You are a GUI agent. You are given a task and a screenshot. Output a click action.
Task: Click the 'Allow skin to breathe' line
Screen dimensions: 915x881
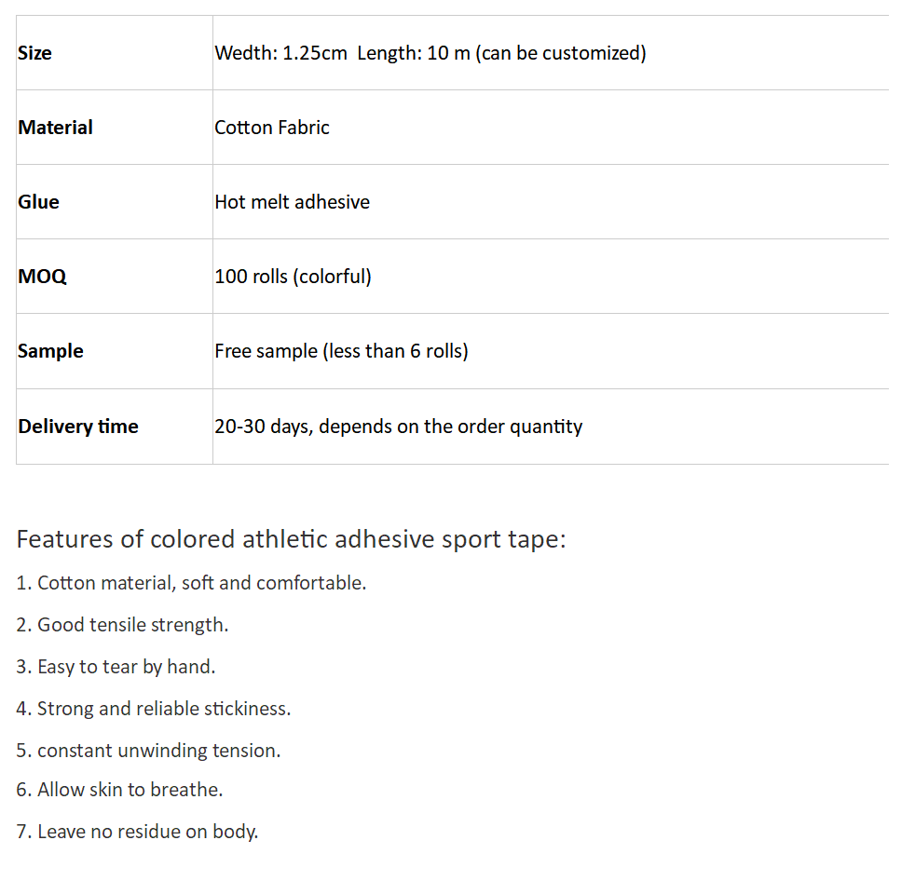[x=119, y=790]
